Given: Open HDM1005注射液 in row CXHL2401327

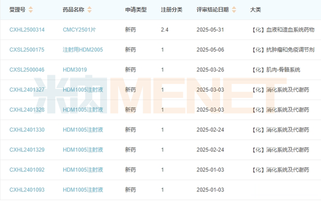Looking at the screenshot, I should [x=83, y=90].
